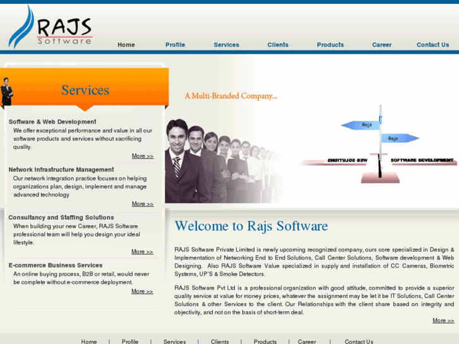The height and width of the screenshot is (344, 459).
Task: Select Clients in the top navigation
Action: pyautogui.click(x=278, y=45)
